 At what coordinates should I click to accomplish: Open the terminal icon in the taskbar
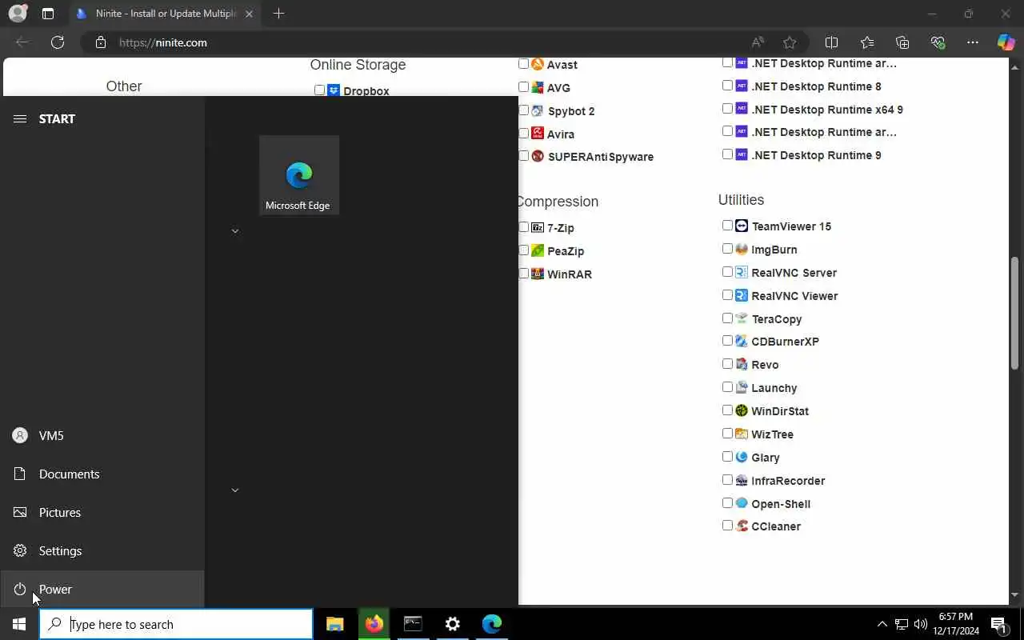[x=413, y=624]
